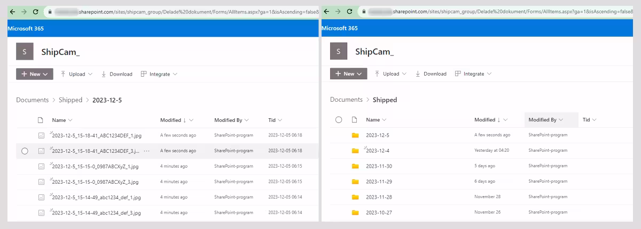Click image icon of abc1234_def_1.jpg row
The image size is (641, 229).
(x=41, y=197)
